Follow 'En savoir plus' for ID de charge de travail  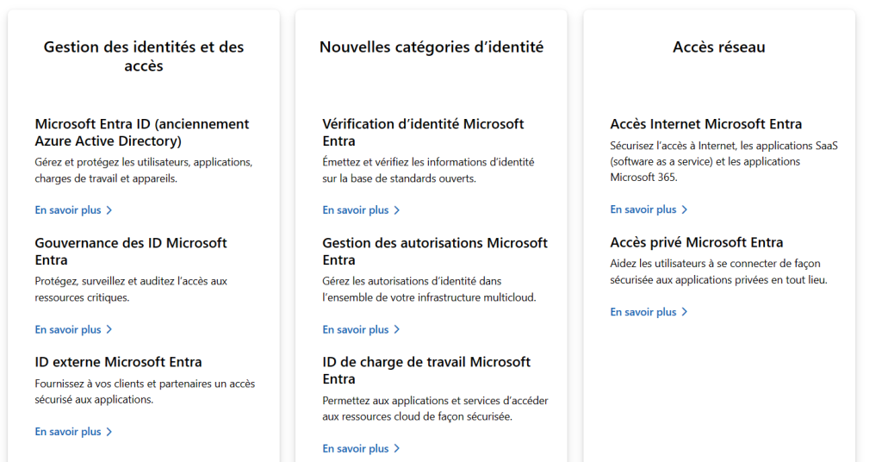[361, 448]
